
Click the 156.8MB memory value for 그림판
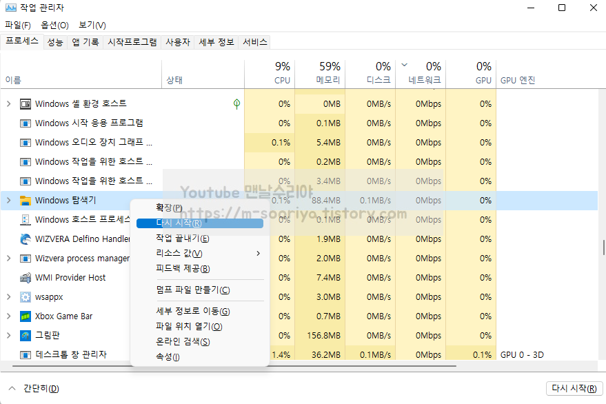[x=324, y=336]
